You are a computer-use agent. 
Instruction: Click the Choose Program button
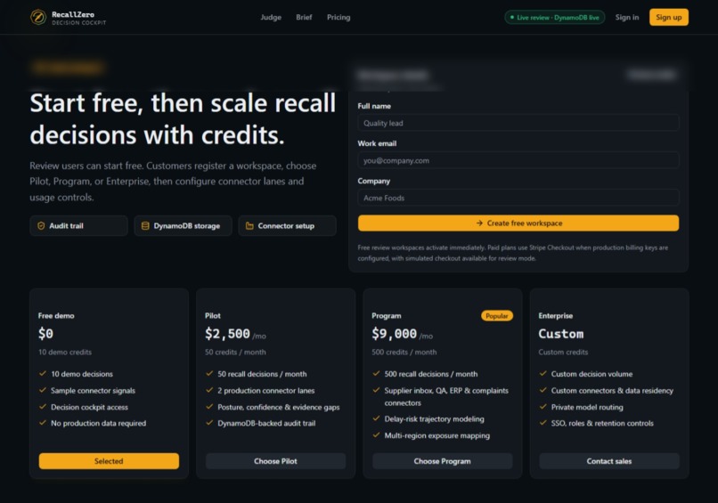[x=443, y=461]
